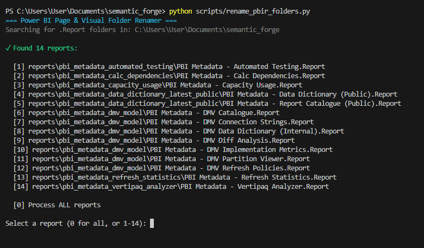
Task: Click the '[0] Process ALL reports' line
Action: click(57, 205)
